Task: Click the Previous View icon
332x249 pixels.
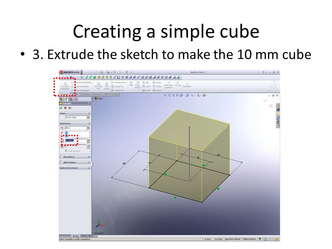Action: 173,95
